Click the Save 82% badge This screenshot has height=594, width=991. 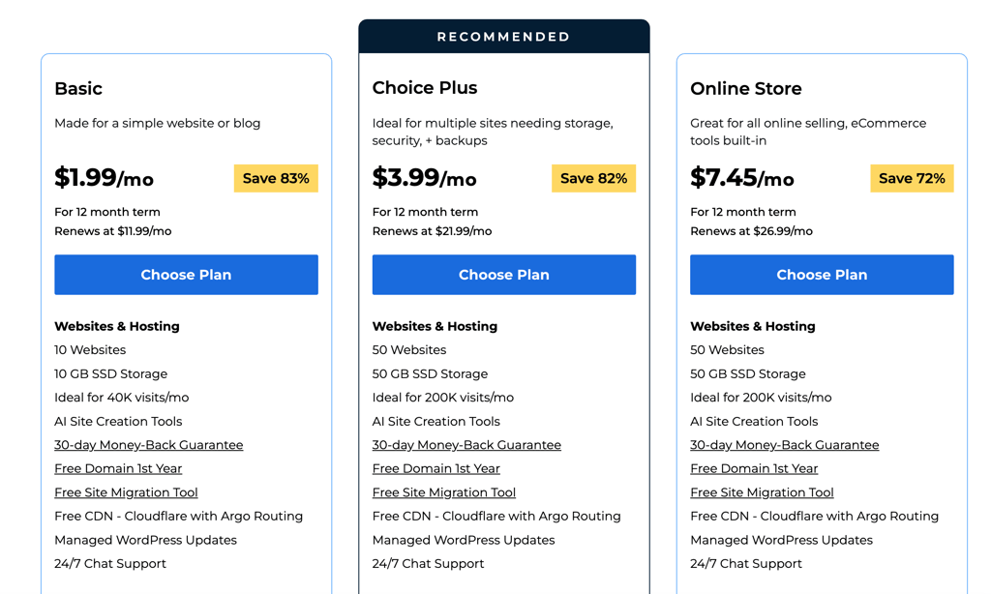coord(593,178)
